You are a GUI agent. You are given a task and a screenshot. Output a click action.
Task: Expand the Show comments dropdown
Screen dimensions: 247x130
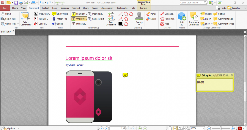coord(212,24)
